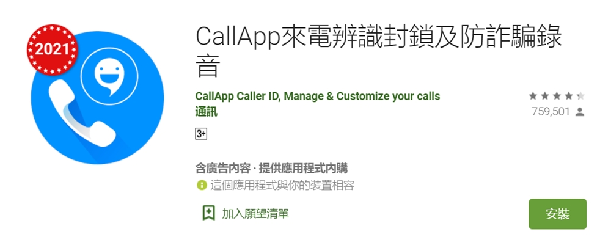Click the CallApp blue app icon
Screen dimensions: 611x248
coord(97,98)
